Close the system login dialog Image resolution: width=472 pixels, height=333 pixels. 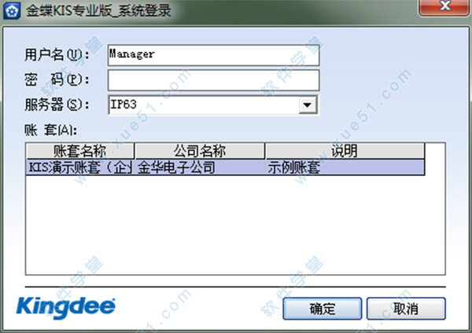[x=444, y=6]
